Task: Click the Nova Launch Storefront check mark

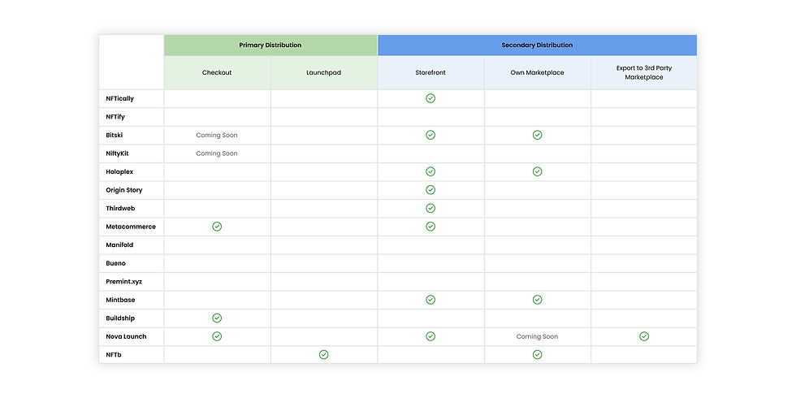Action: [x=430, y=336]
